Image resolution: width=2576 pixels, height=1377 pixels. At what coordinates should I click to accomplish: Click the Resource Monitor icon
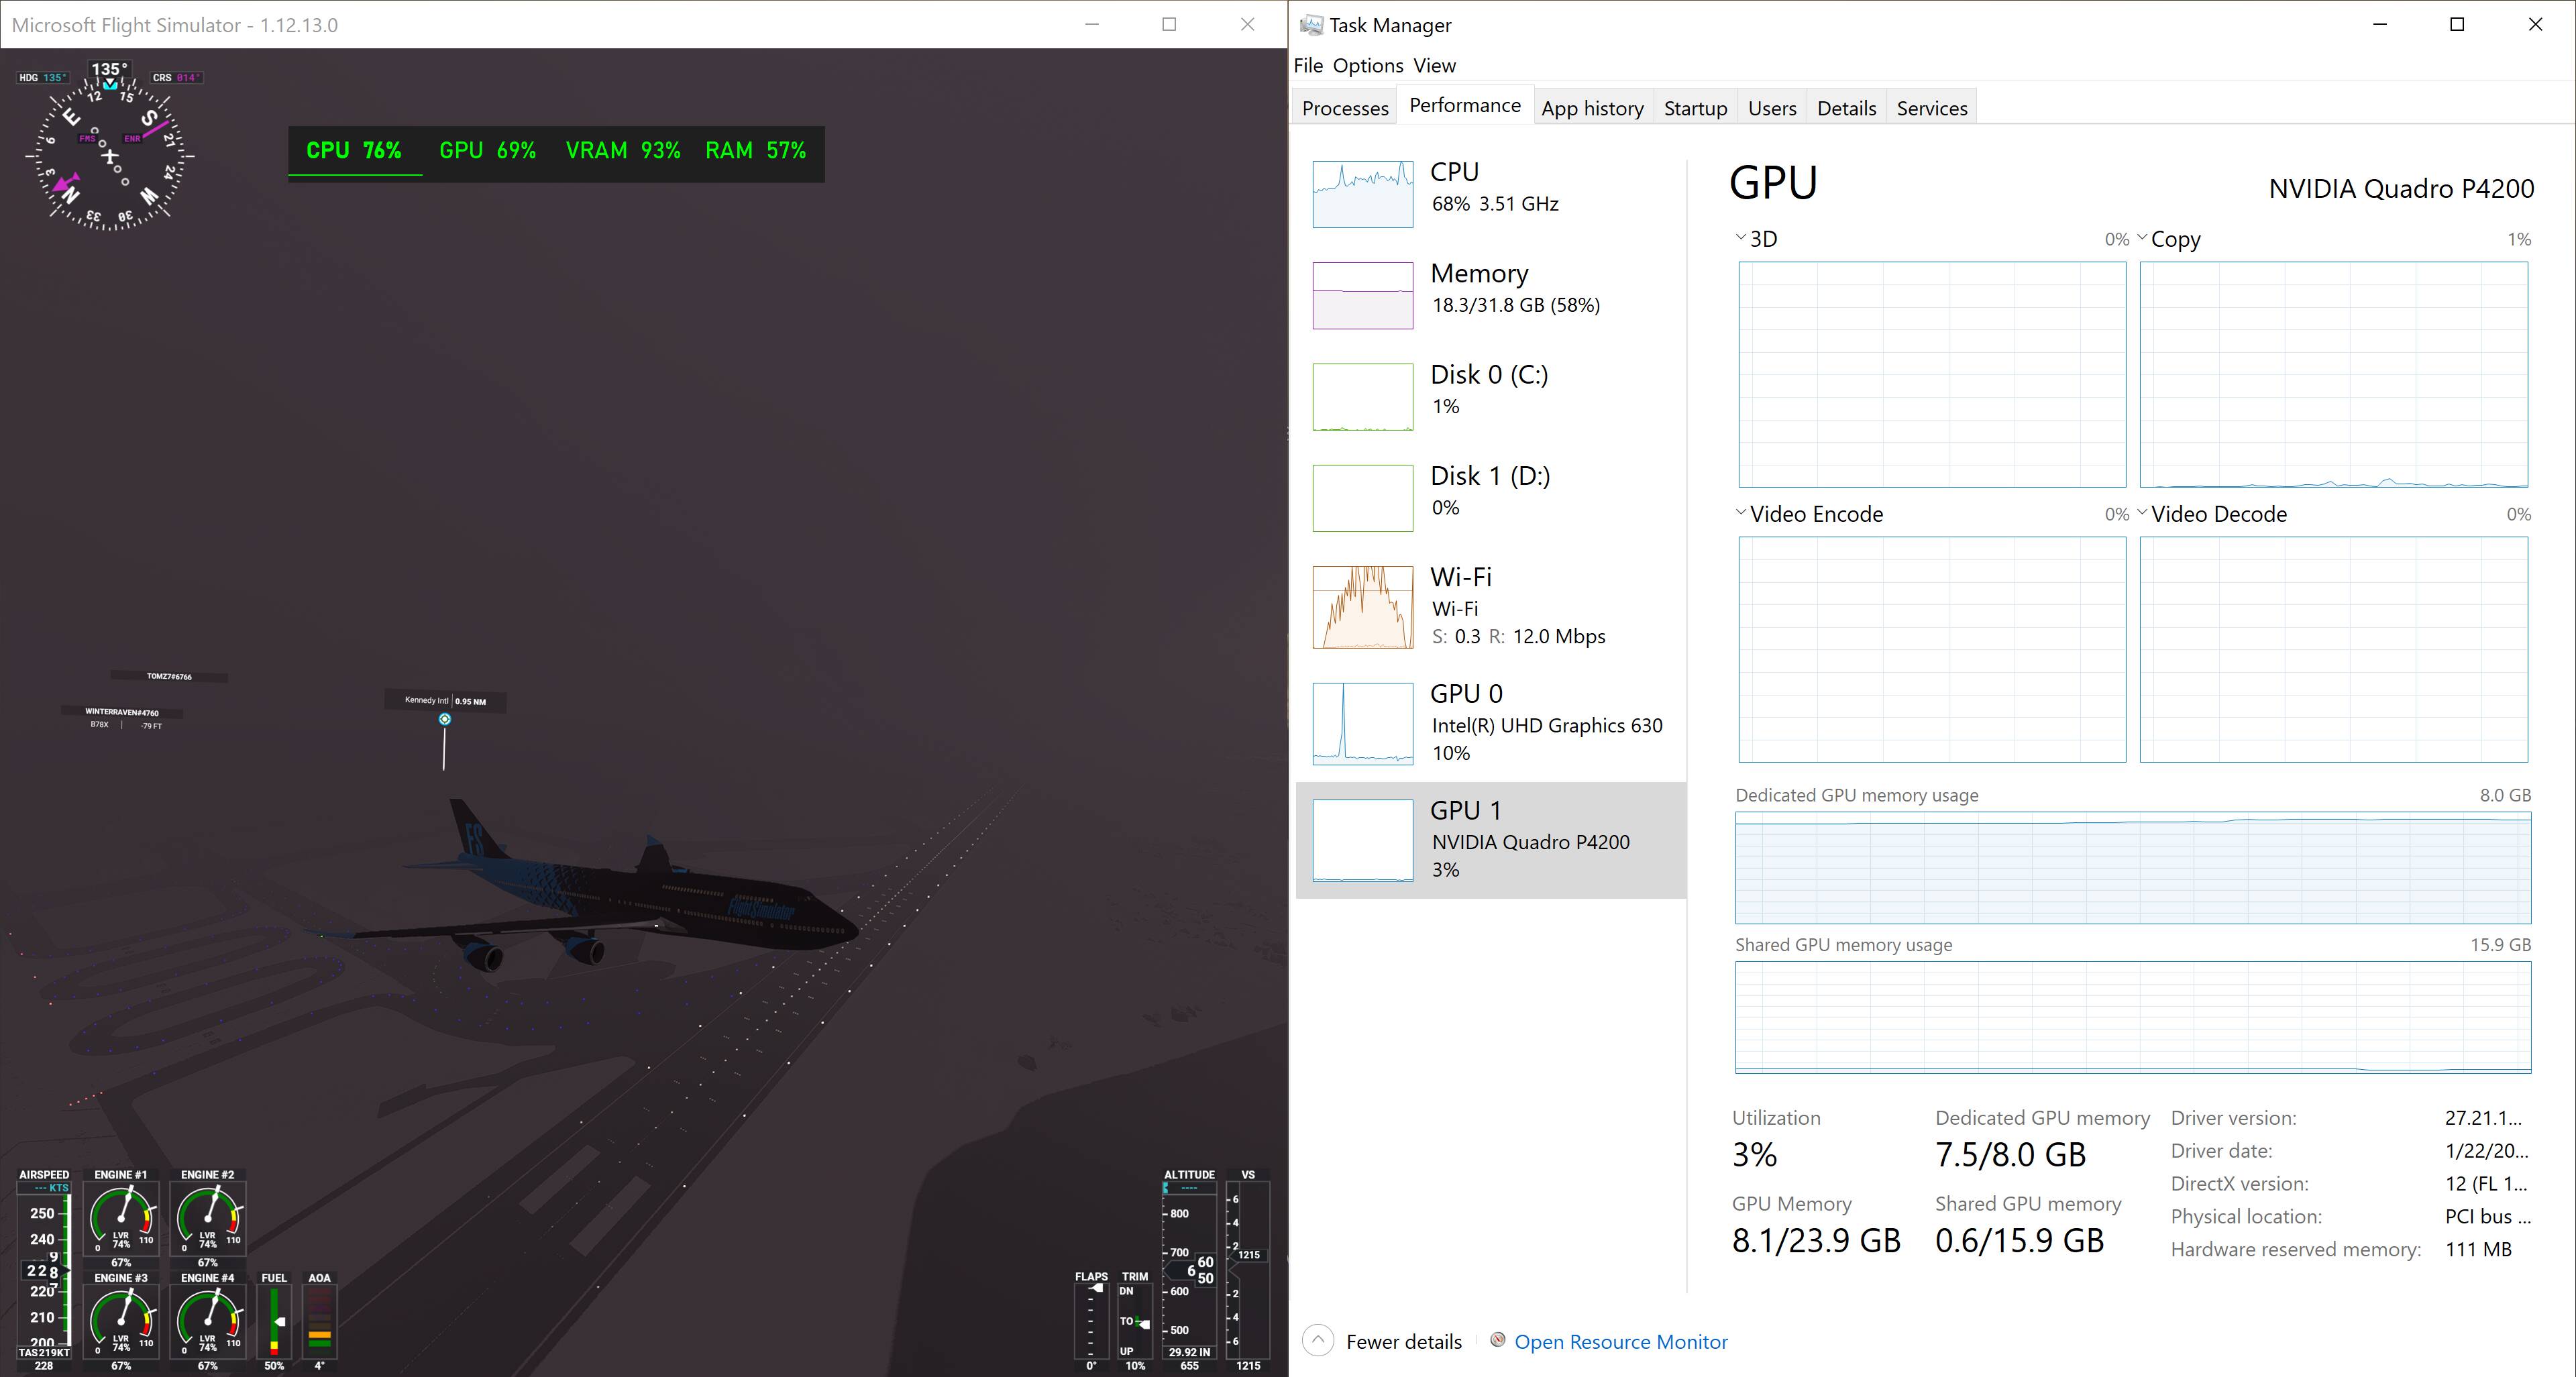pos(1497,1340)
